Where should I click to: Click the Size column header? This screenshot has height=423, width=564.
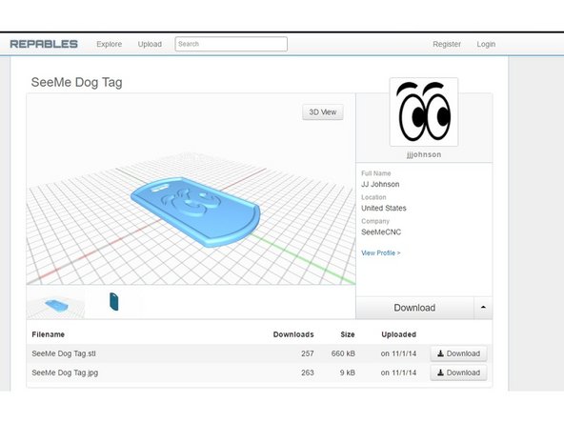(348, 334)
